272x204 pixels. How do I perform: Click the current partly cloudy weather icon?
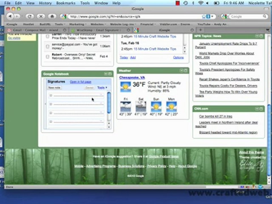(x=126, y=87)
